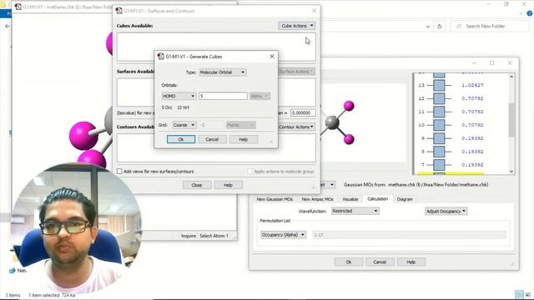Click Cancel in Generate Cubes dialog
534x300 pixels.
(x=212, y=139)
